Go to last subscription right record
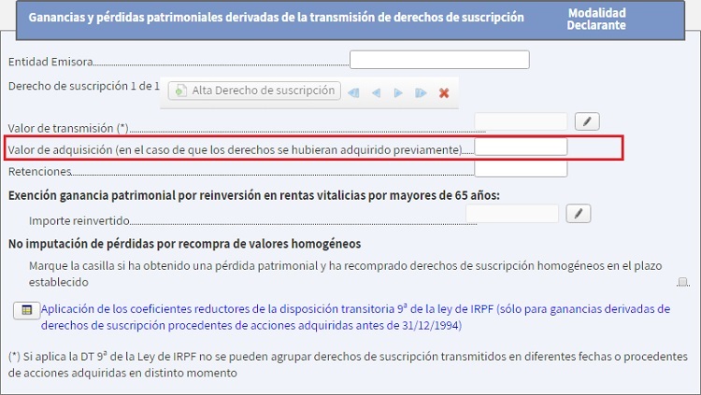This screenshot has height=395, width=701. click(x=421, y=93)
